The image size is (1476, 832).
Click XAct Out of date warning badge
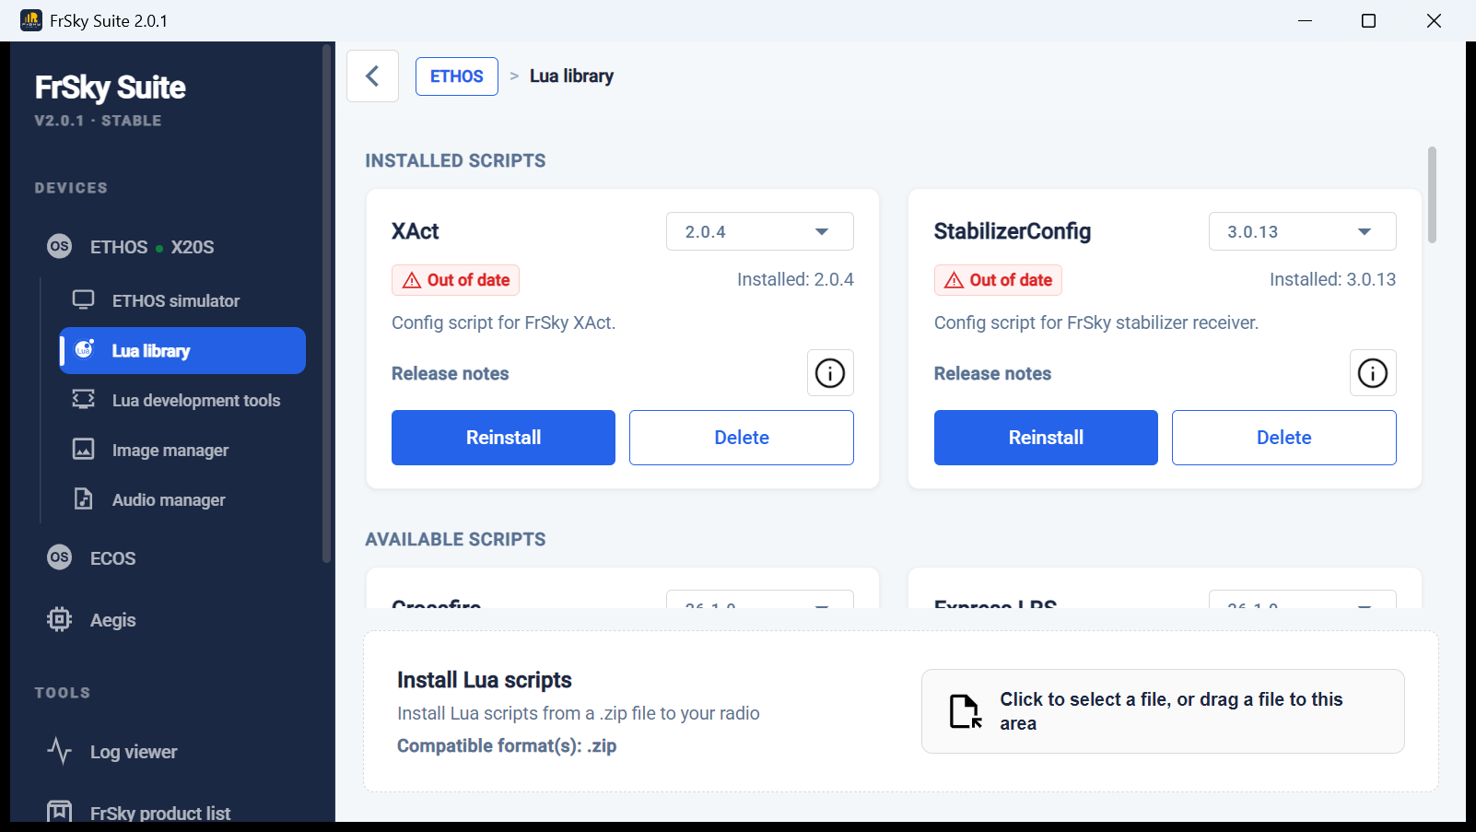tap(456, 280)
